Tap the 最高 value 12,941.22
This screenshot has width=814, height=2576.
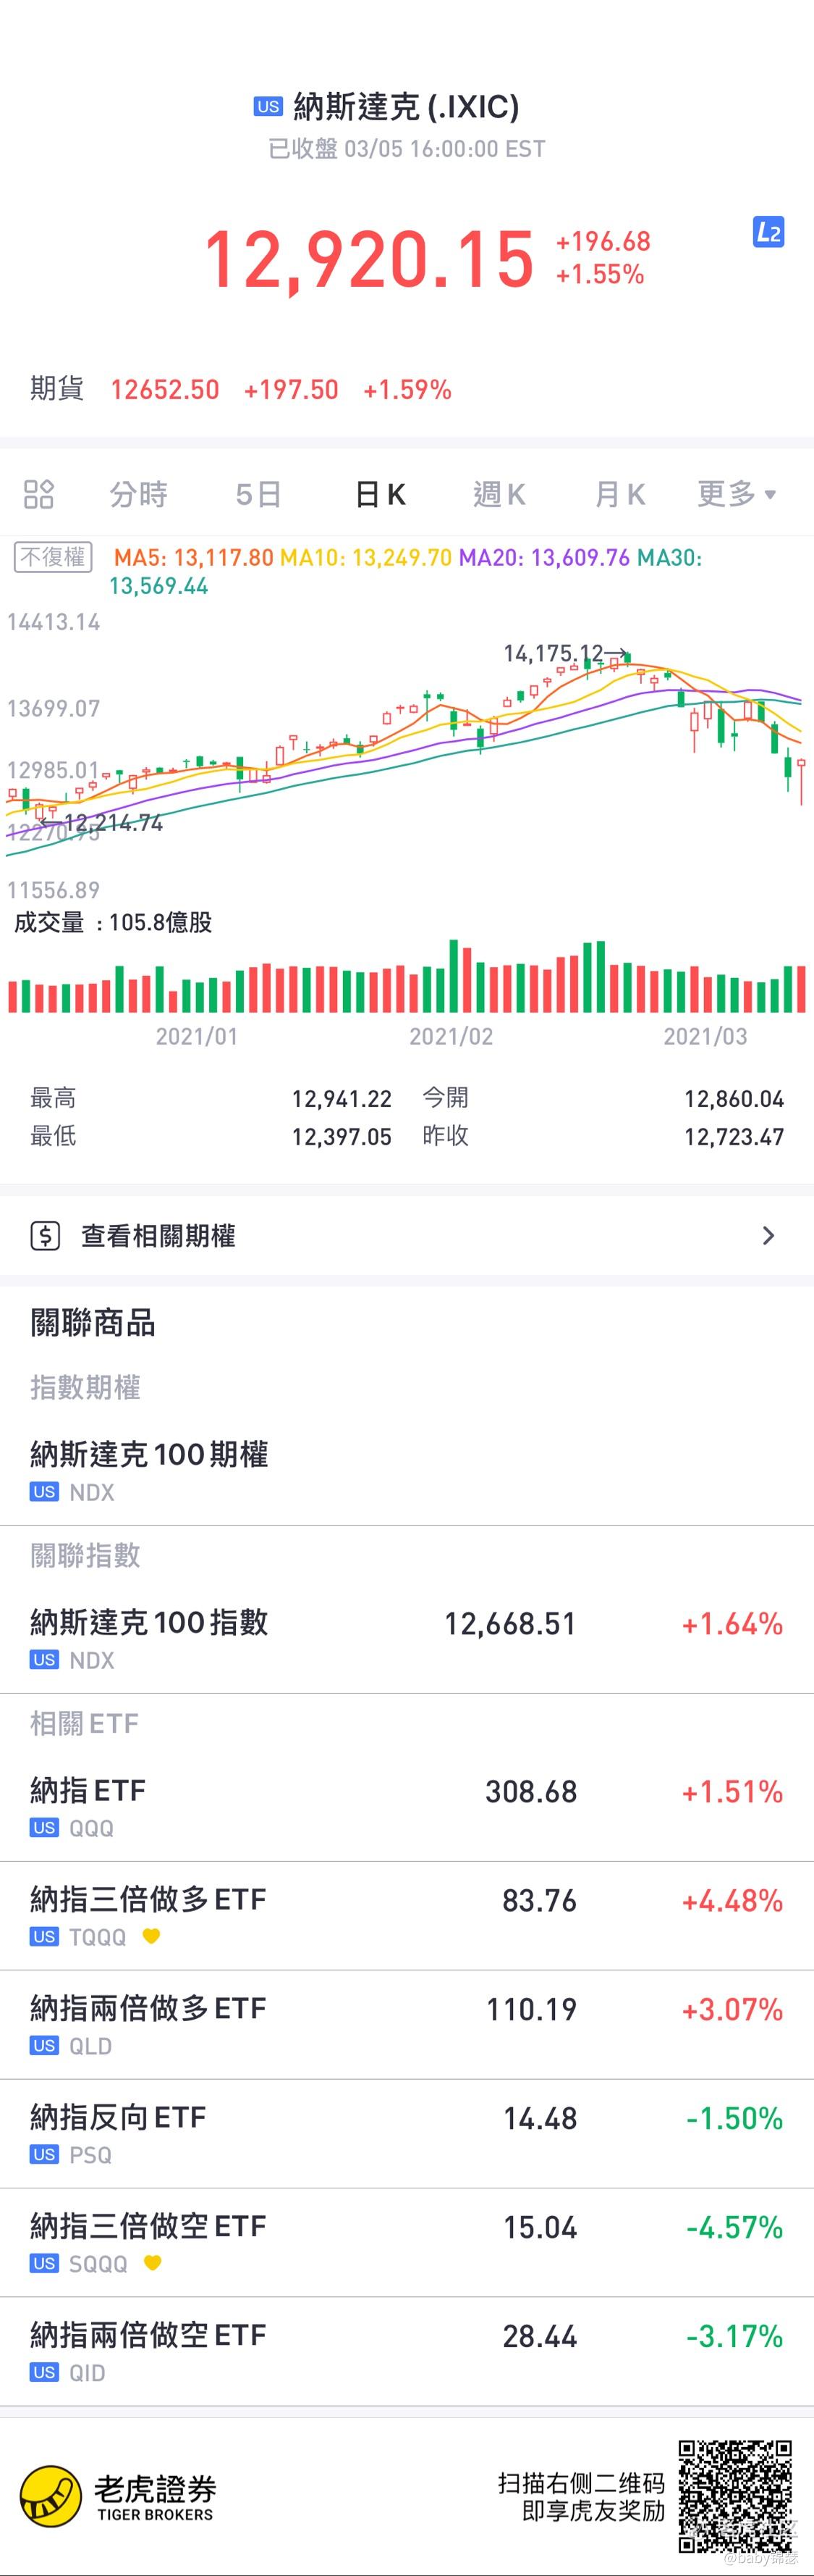point(342,1099)
